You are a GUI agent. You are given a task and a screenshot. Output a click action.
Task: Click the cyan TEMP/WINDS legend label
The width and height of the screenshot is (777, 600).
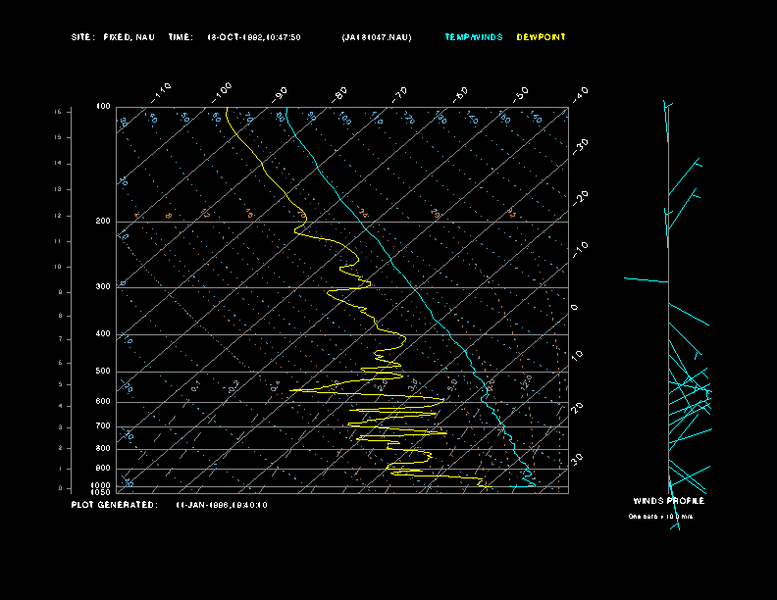click(473, 37)
